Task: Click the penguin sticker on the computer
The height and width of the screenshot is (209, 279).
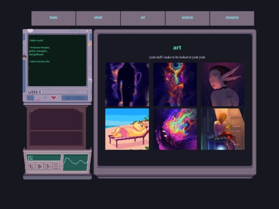Action: [25, 56]
